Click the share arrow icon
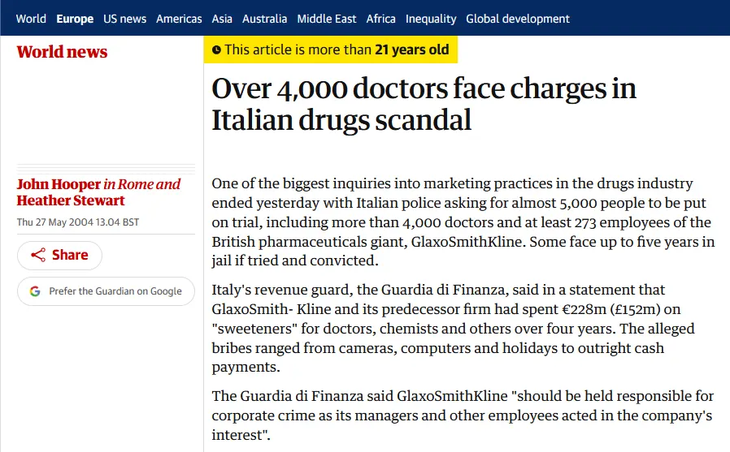 38,256
